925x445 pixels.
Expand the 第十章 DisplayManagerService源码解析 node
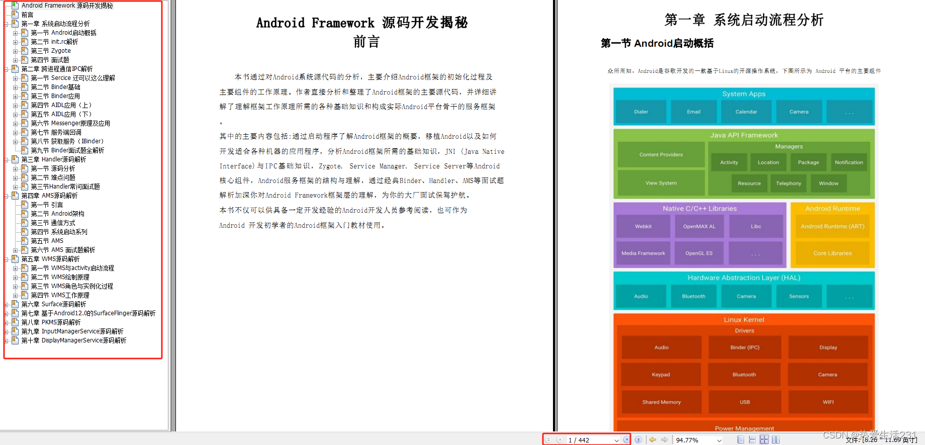7,340
